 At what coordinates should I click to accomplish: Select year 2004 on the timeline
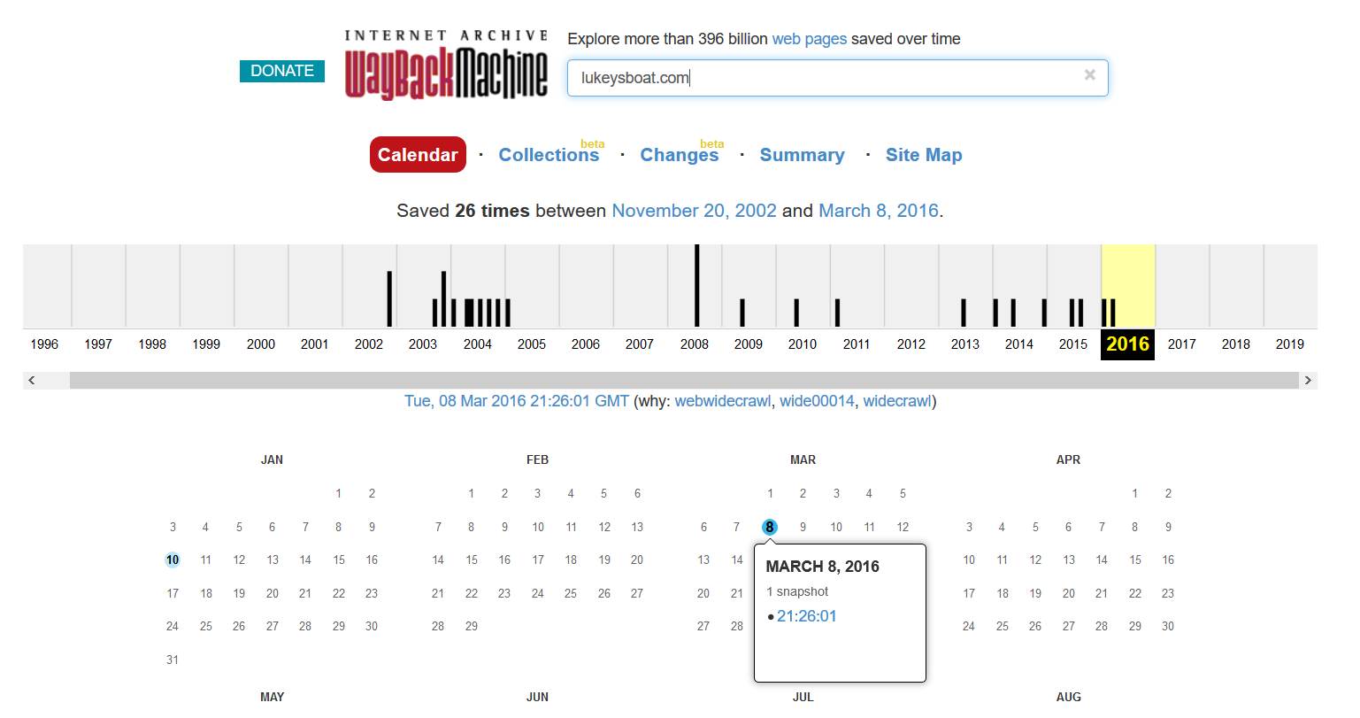click(x=477, y=344)
